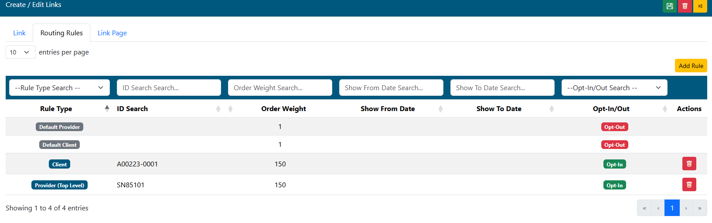Click the green save icon in header
Image resolution: width=712 pixels, height=223 pixels.
pyautogui.click(x=670, y=6)
